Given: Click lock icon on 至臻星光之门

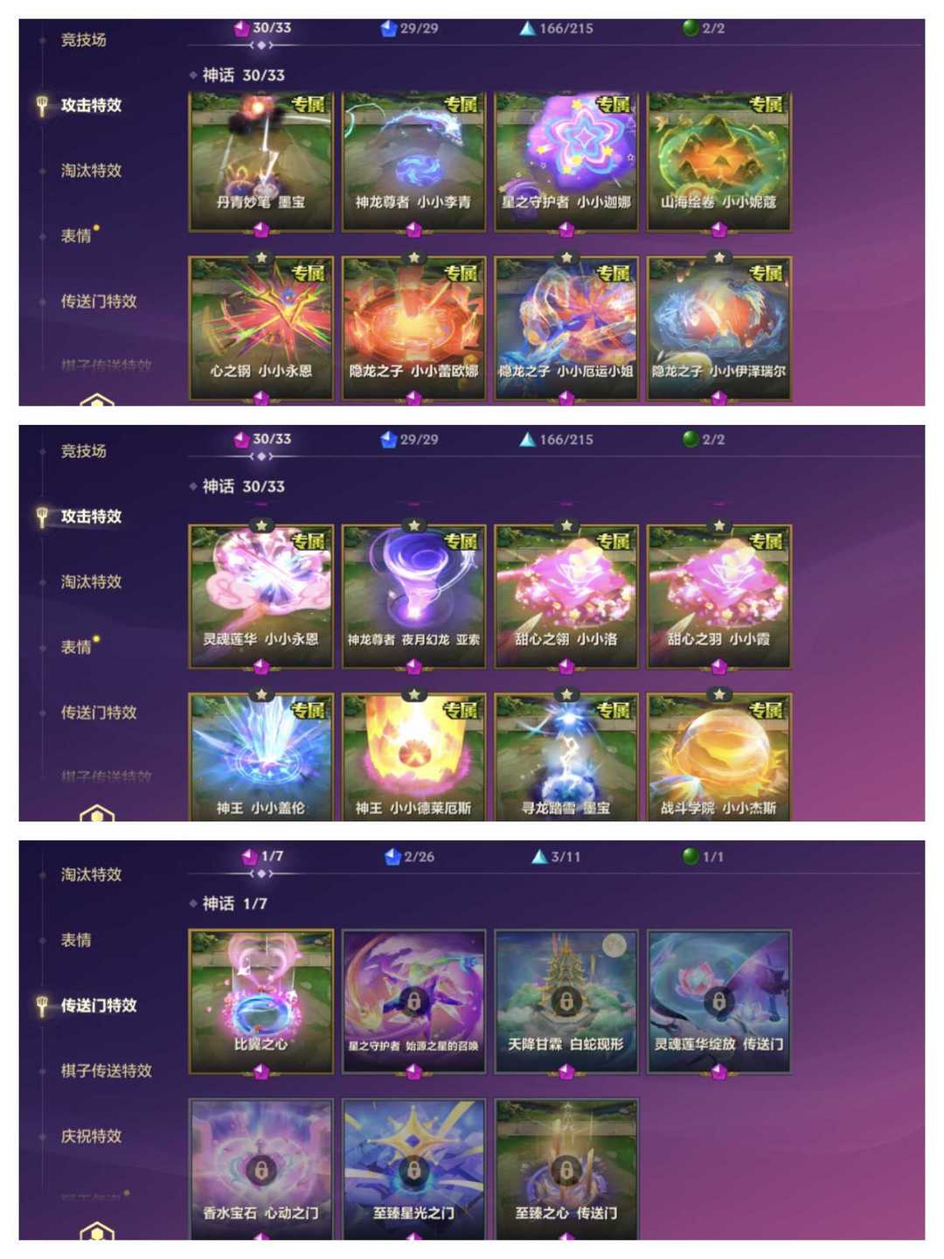Looking at the screenshot, I should pos(414,1169).
